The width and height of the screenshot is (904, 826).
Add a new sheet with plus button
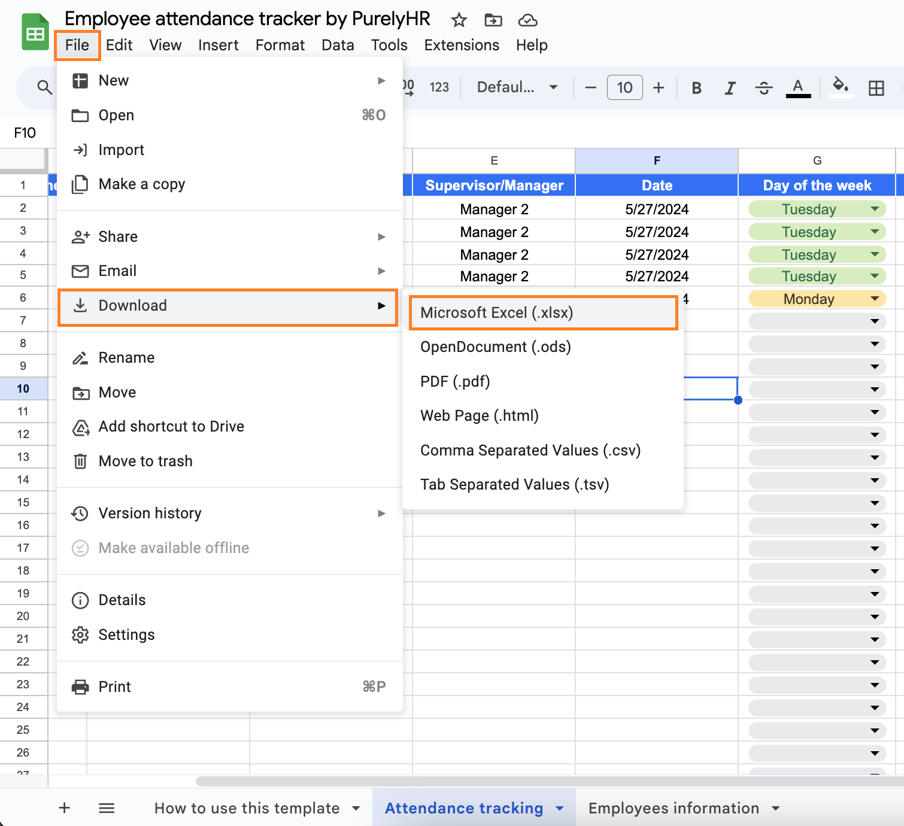coord(64,808)
